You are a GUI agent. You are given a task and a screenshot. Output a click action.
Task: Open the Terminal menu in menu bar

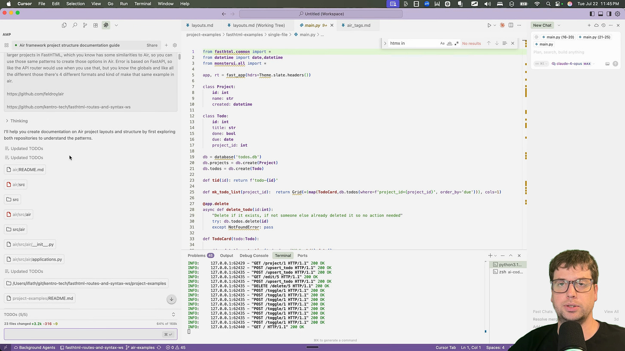[143, 4]
